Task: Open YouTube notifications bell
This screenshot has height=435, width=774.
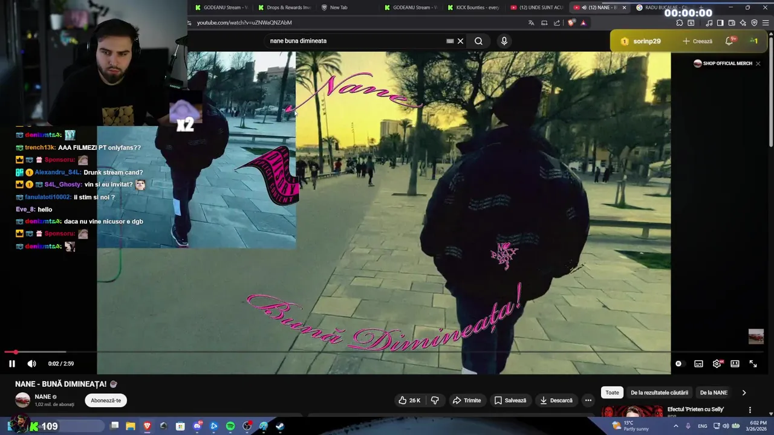Action: click(729, 41)
